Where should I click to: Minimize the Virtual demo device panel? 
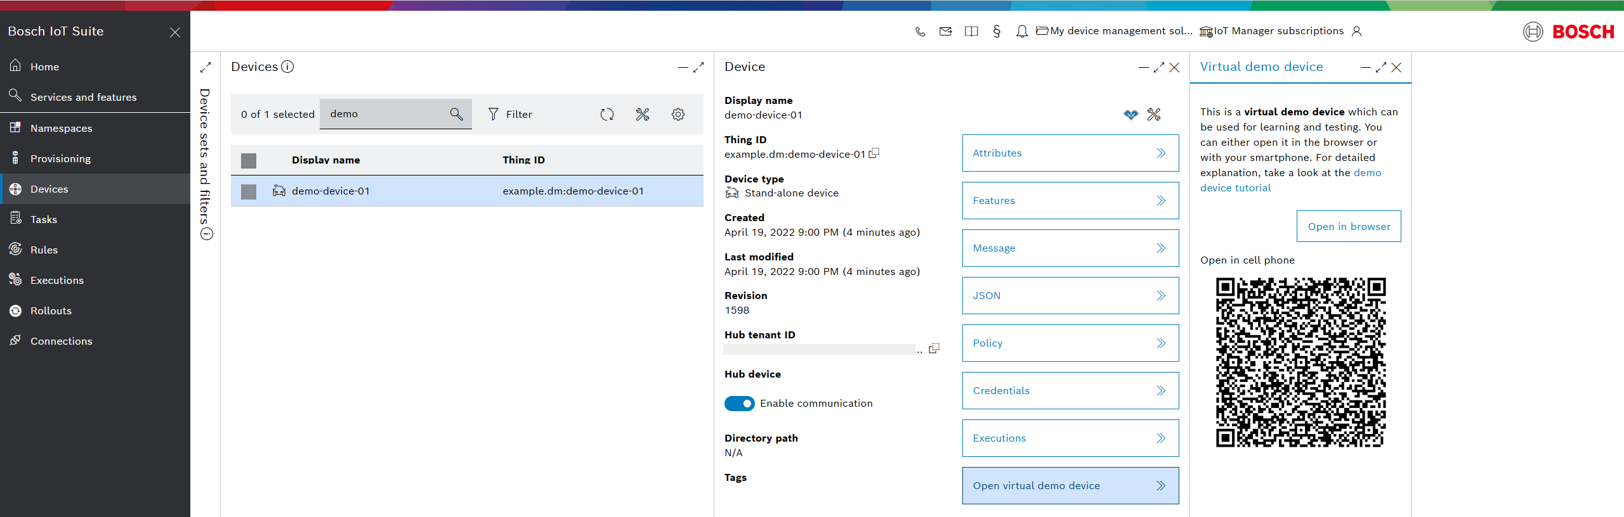(1366, 67)
